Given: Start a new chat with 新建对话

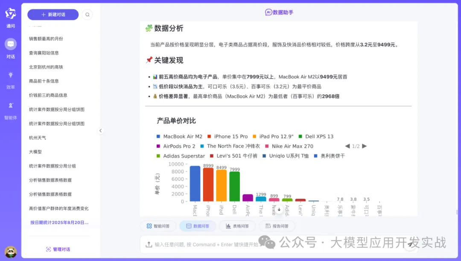Looking at the screenshot, I should [x=53, y=14].
